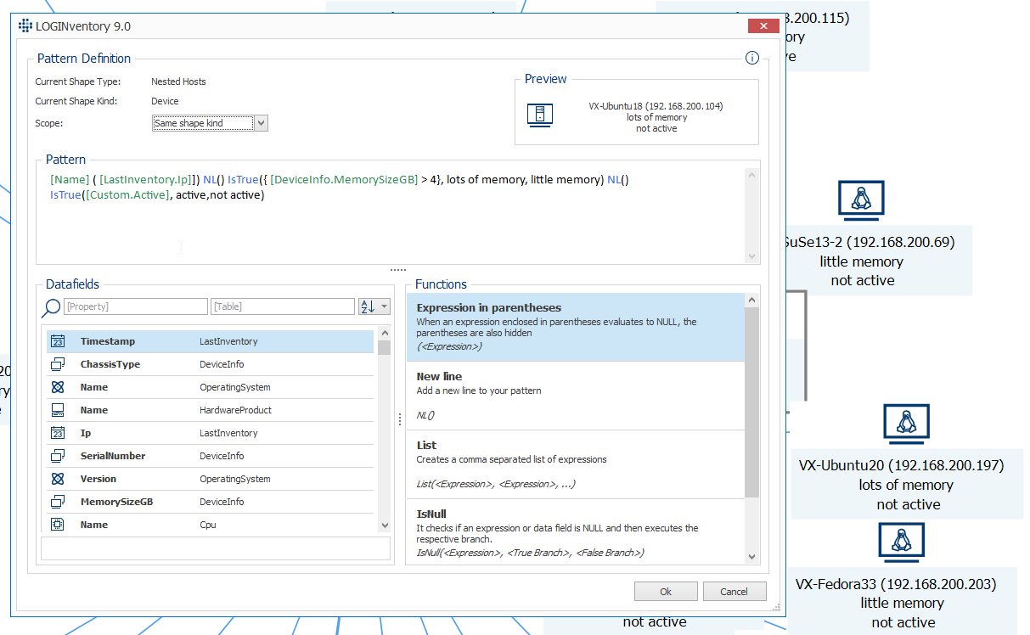This screenshot has width=1030, height=635.
Task: Click the calendar icon beside Timestamp
Action: click(58, 341)
